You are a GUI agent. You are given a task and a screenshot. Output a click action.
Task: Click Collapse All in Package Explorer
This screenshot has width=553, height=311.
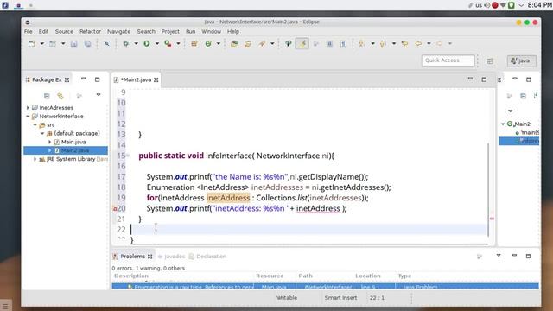47,96
